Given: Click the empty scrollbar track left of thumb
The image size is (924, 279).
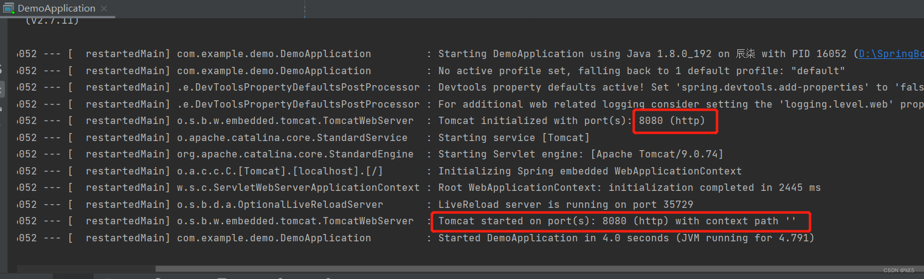Looking at the screenshot, I should click(86, 268).
